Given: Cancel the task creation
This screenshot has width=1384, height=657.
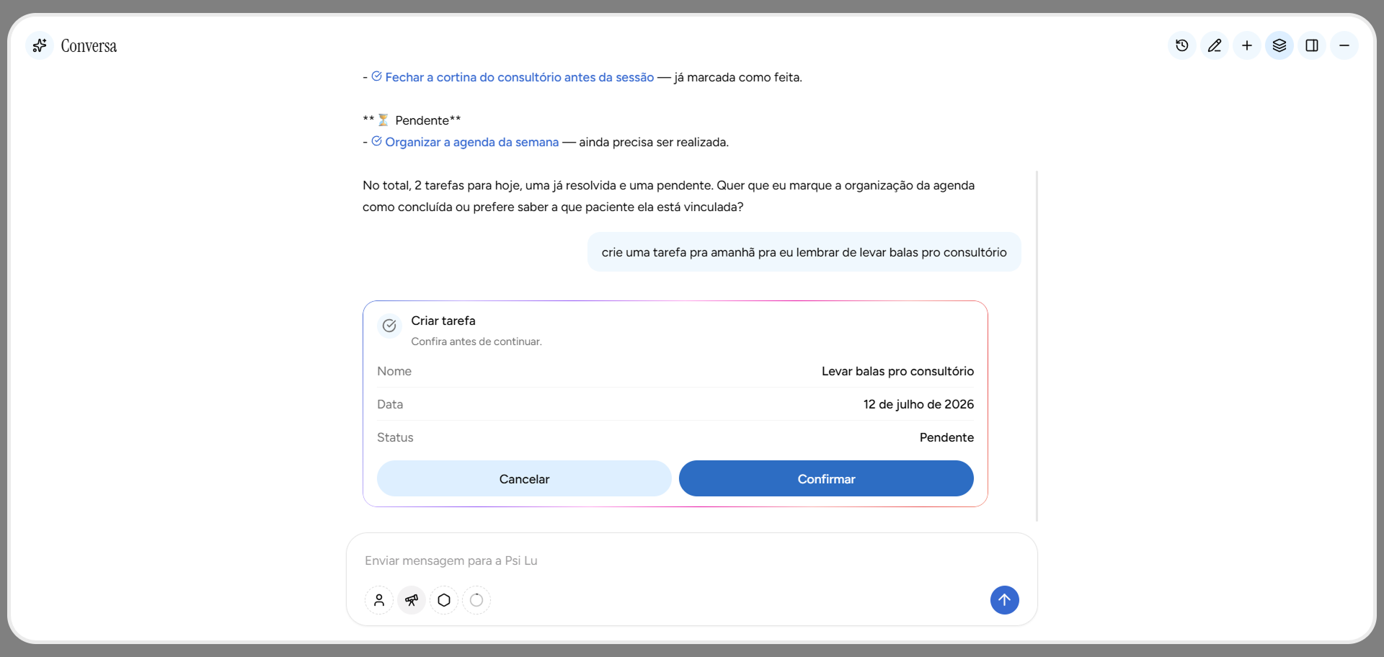Looking at the screenshot, I should pos(524,478).
